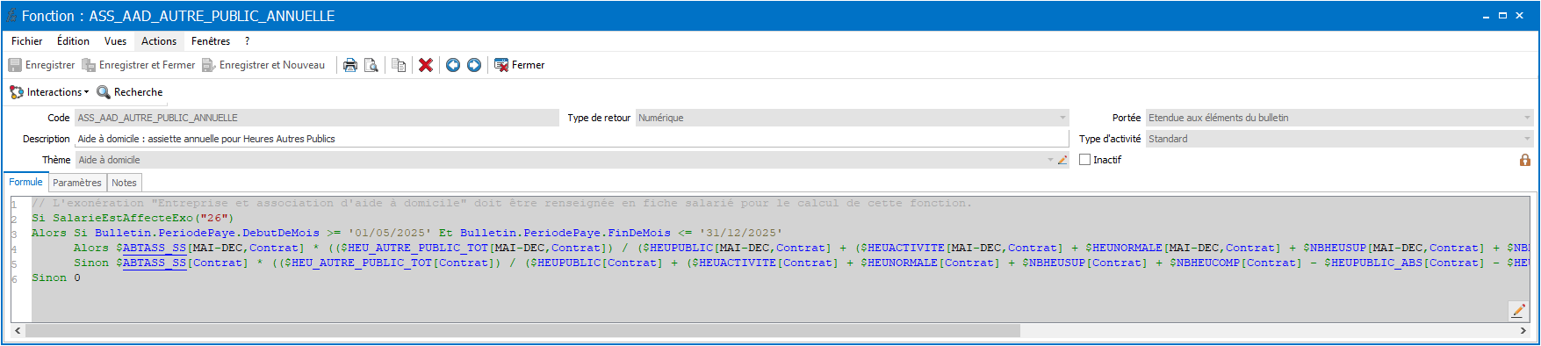This screenshot has height=346, width=1541.
Task: Click the red delete X icon
Action: [x=426, y=65]
